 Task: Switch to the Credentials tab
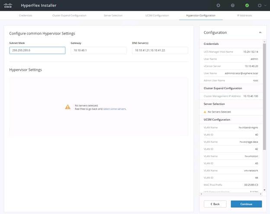pyautogui.click(x=26, y=16)
